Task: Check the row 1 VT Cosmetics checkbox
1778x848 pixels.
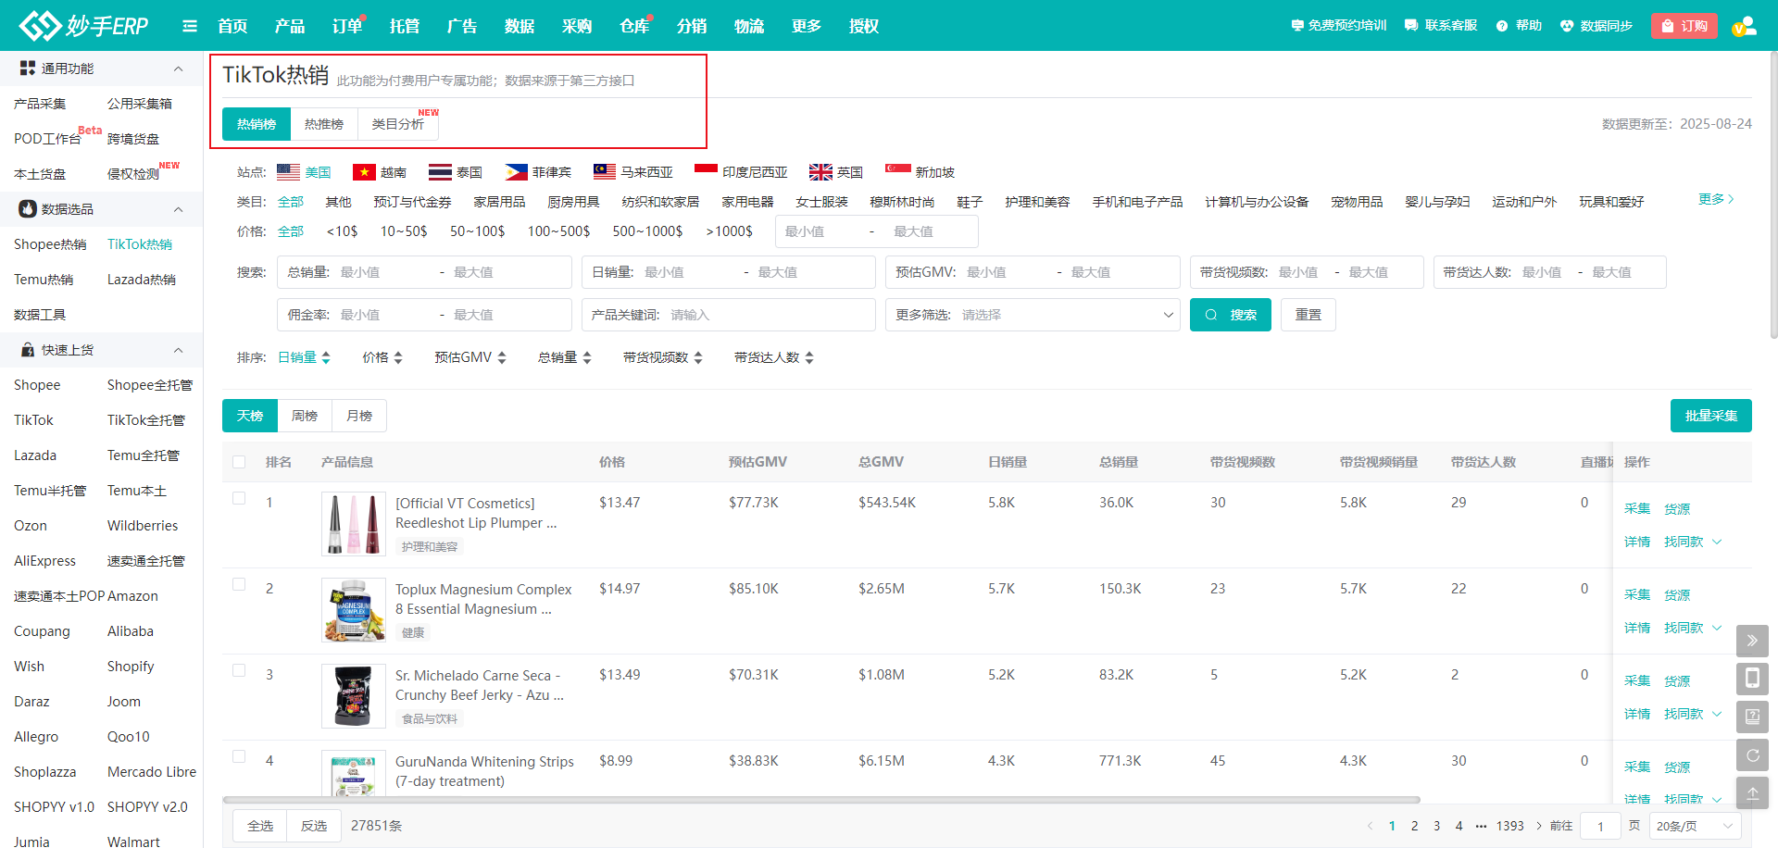Action: pos(239,498)
